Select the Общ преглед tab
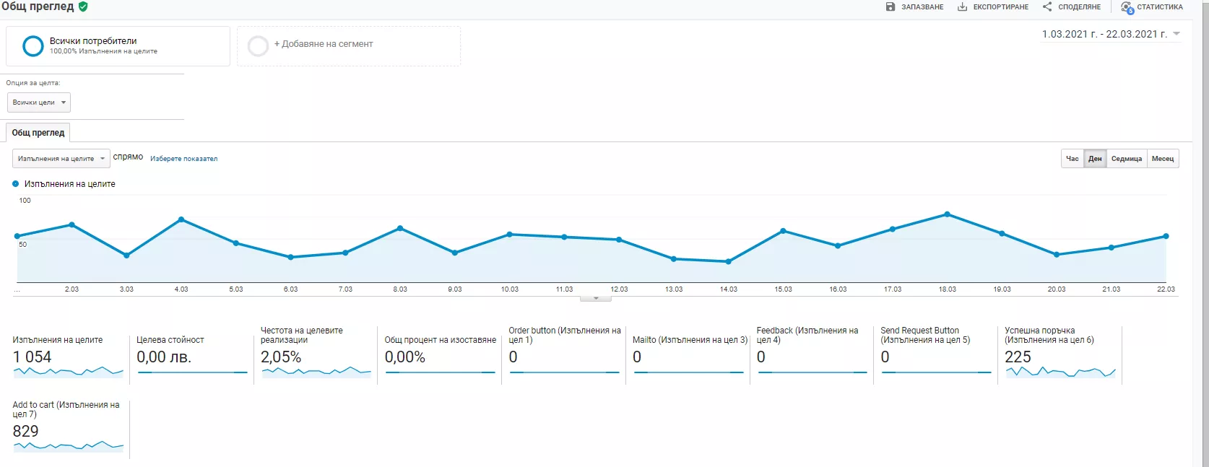The height and width of the screenshot is (467, 1209). click(x=38, y=133)
